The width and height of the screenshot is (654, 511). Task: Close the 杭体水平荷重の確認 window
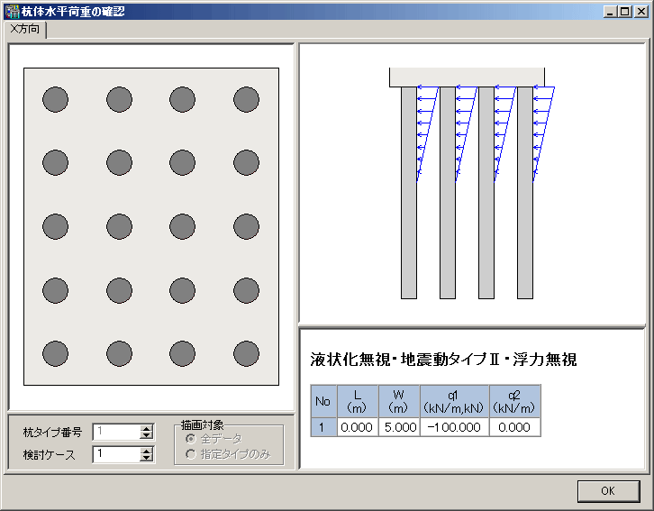click(x=640, y=12)
